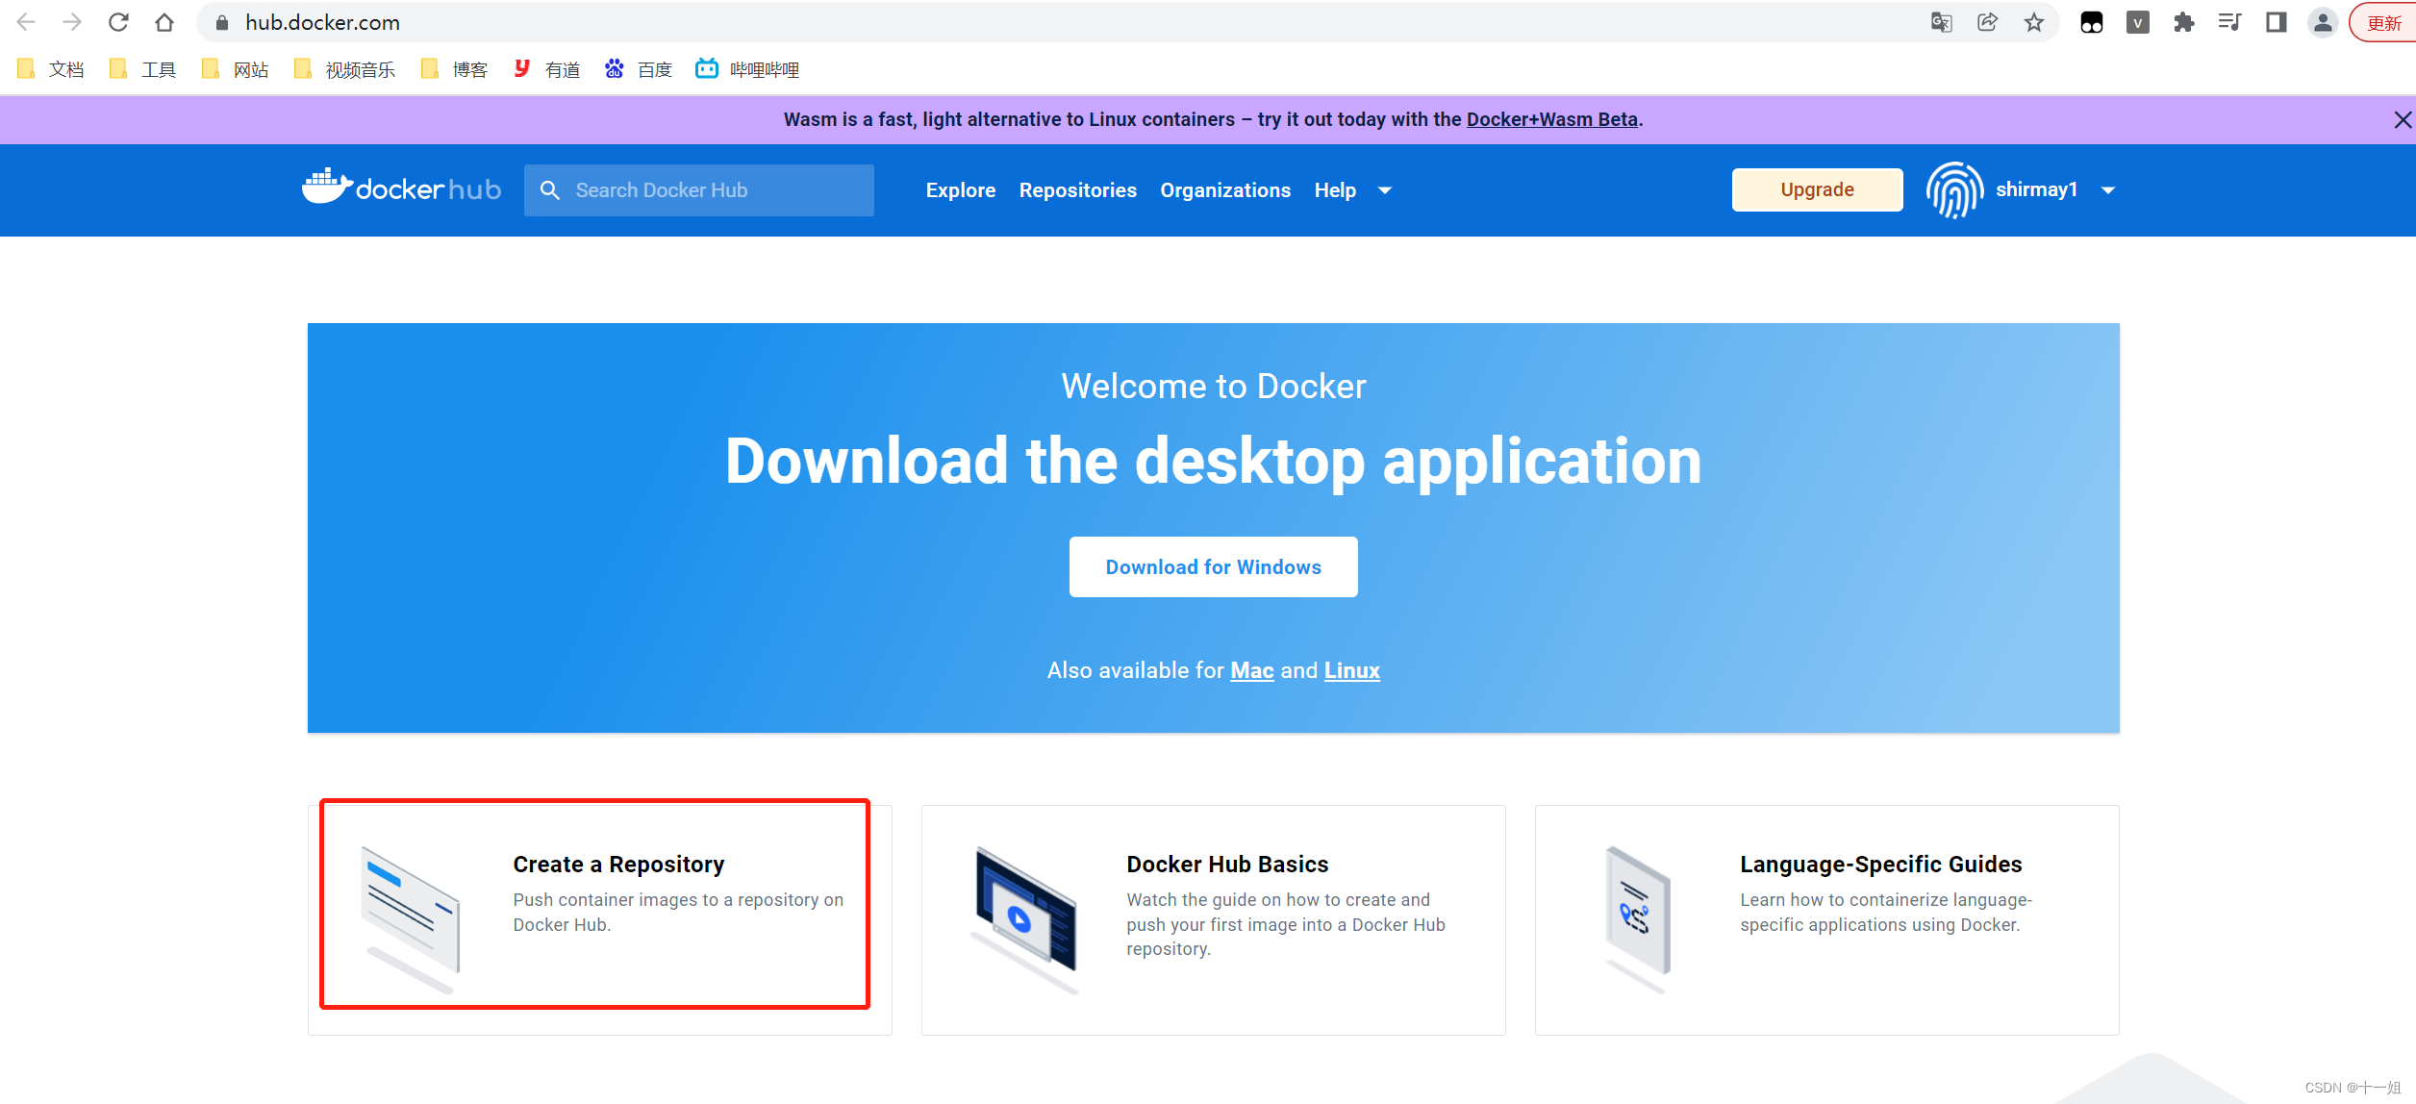This screenshot has width=2416, height=1104.
Task: Click the fingerprint user avatar icon
Action: [1953, 190]
